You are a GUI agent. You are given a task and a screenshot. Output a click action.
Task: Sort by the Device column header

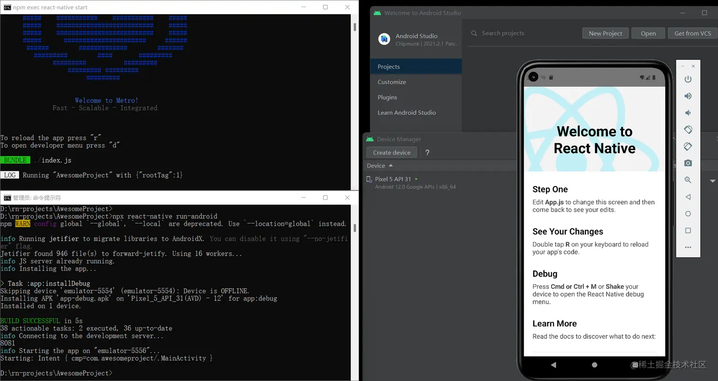coord(380,166)
